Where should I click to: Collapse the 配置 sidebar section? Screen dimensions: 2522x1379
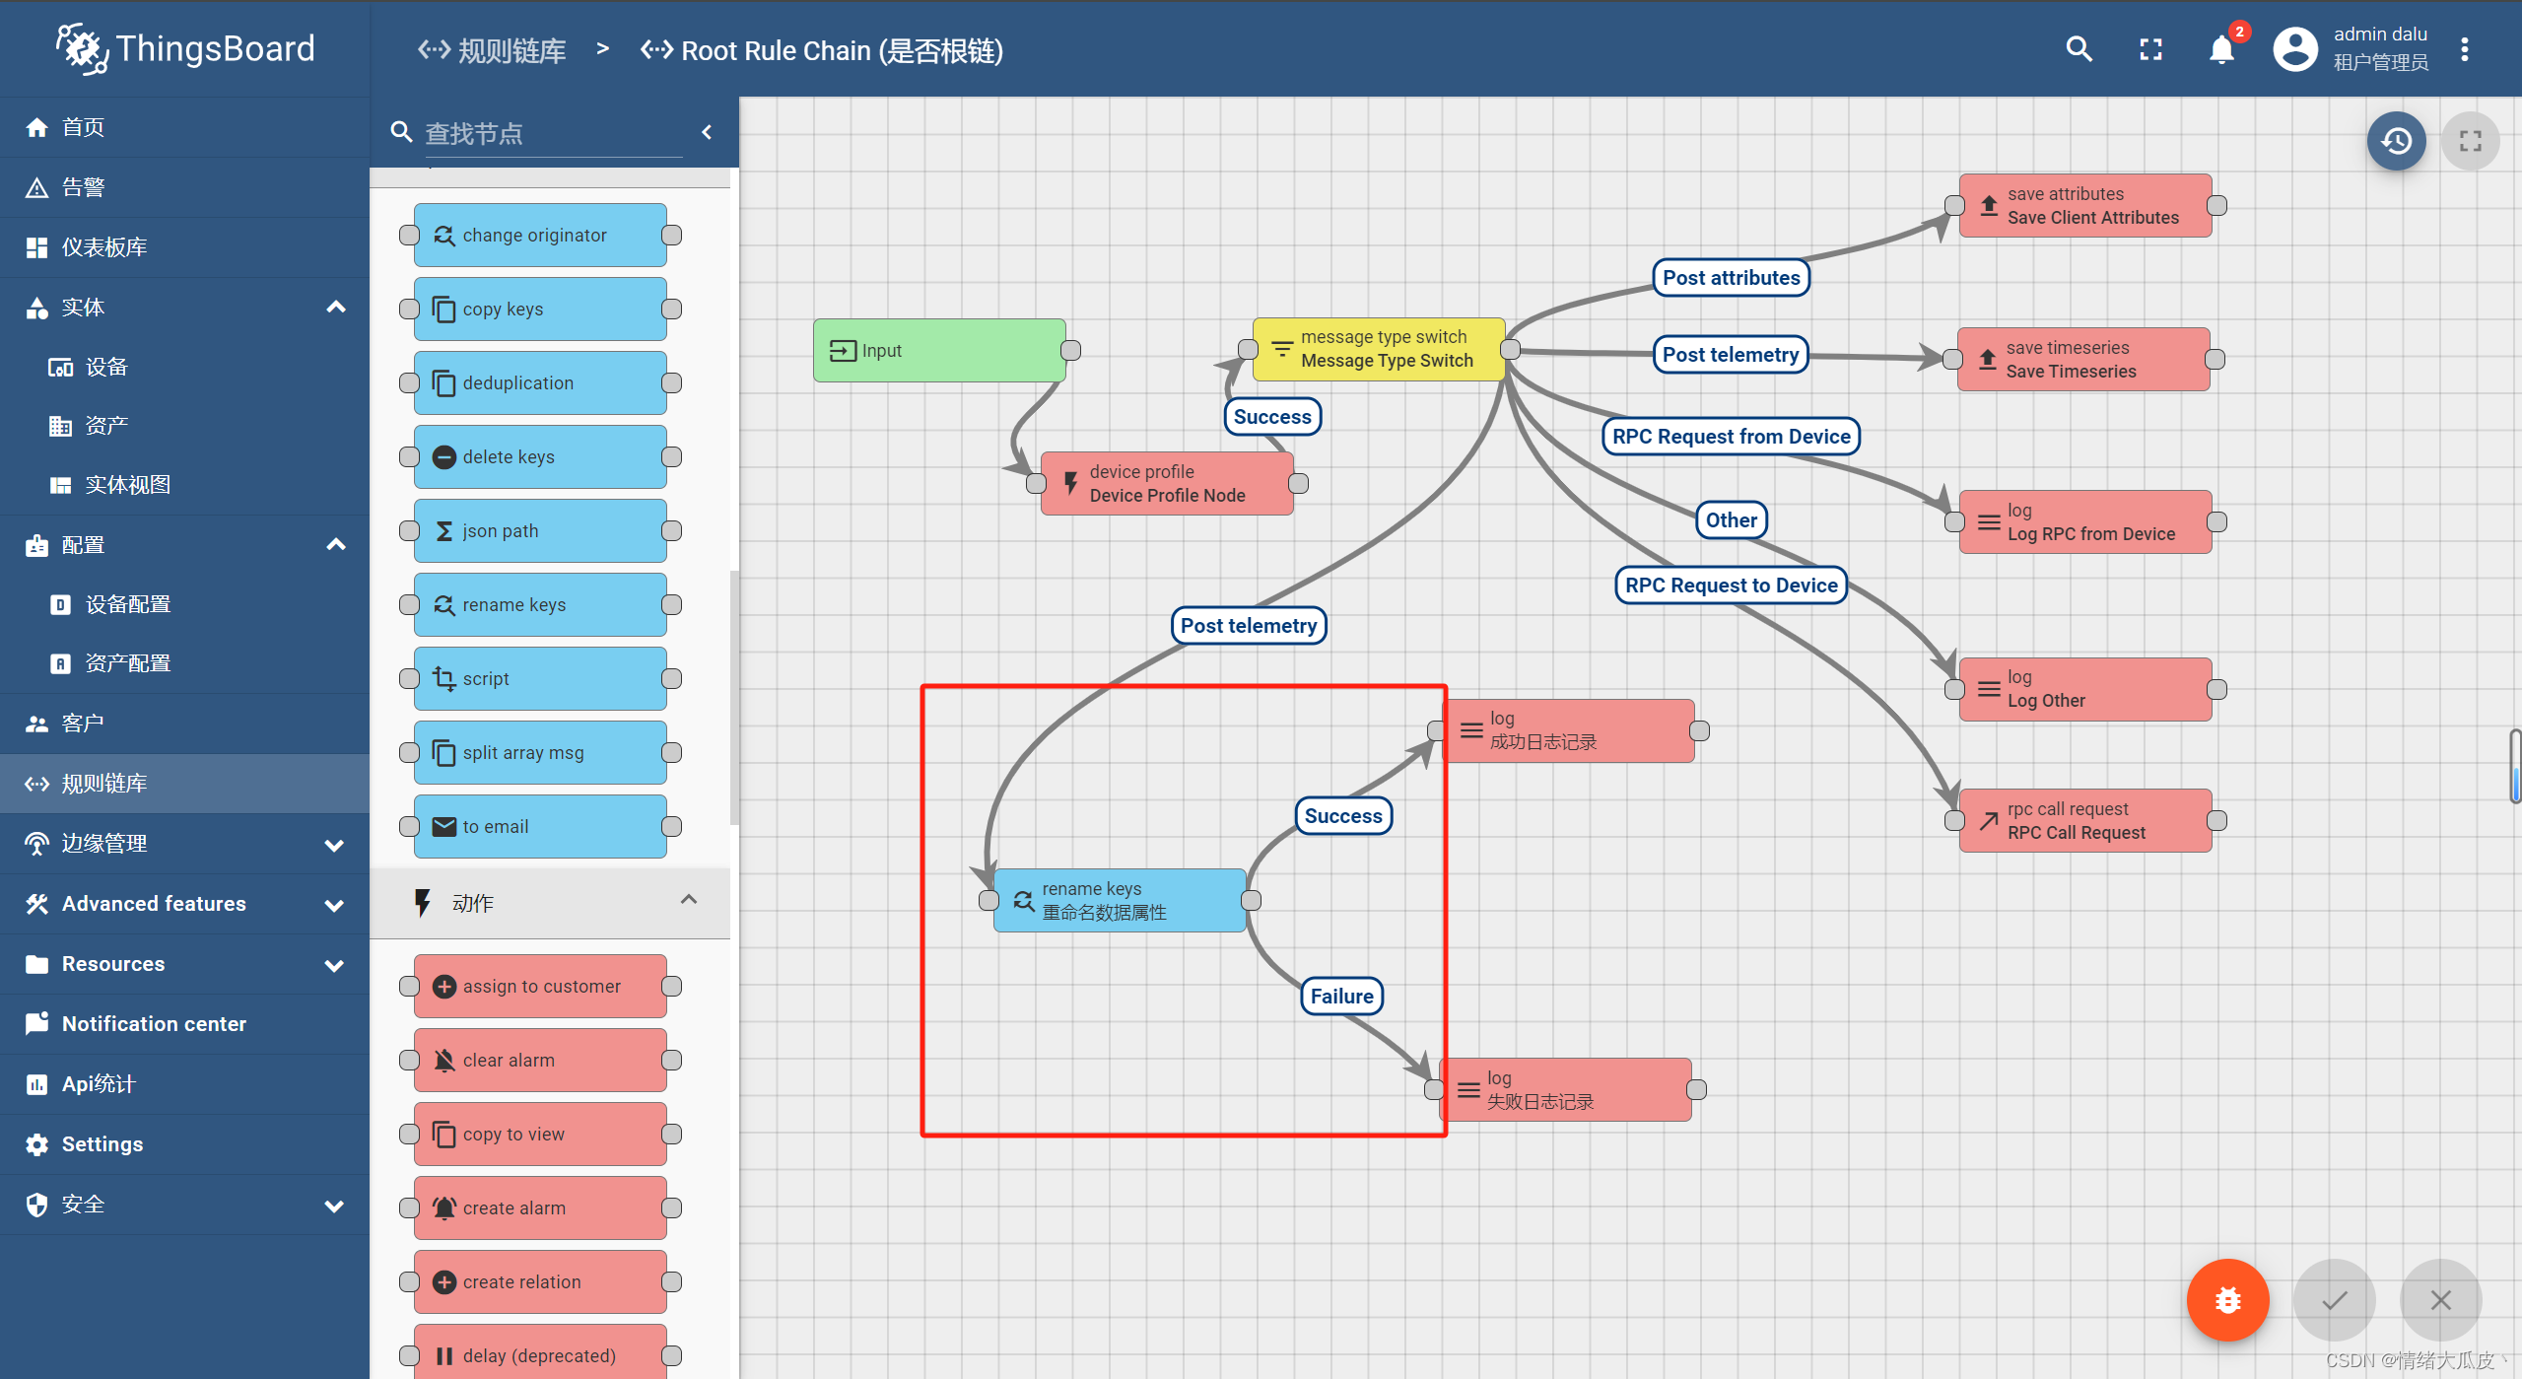tap(335, 544)
